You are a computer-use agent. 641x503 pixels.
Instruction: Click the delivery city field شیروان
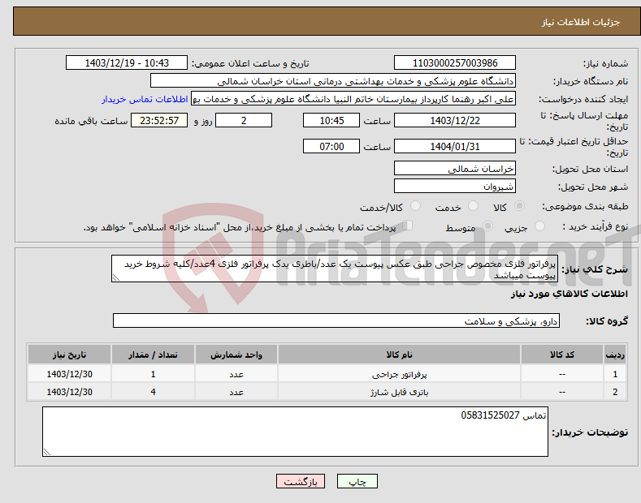click(455, 186)
